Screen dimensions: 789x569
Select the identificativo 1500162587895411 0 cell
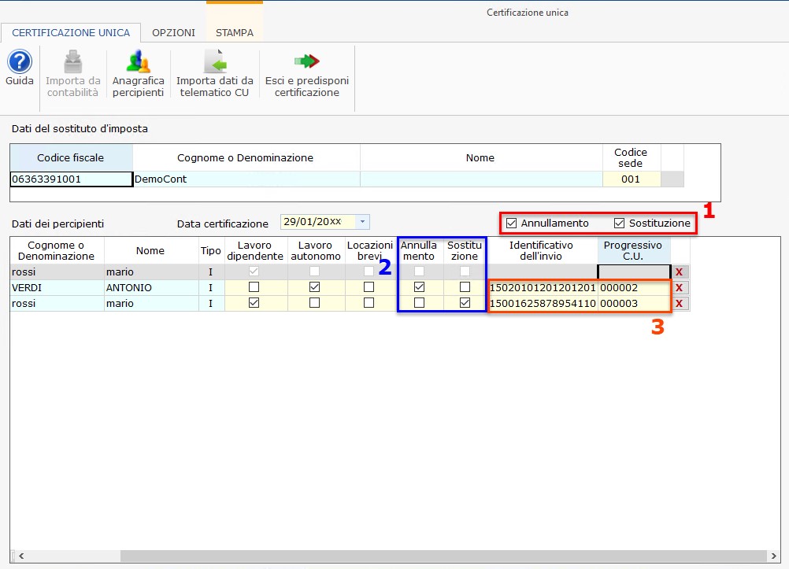point(543,303)
